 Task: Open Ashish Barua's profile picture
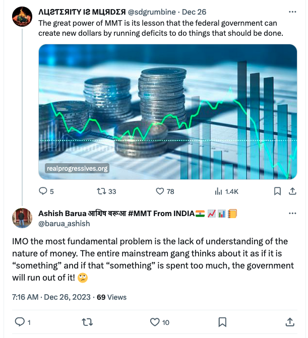pyautogui.click(x=22, y=218)
